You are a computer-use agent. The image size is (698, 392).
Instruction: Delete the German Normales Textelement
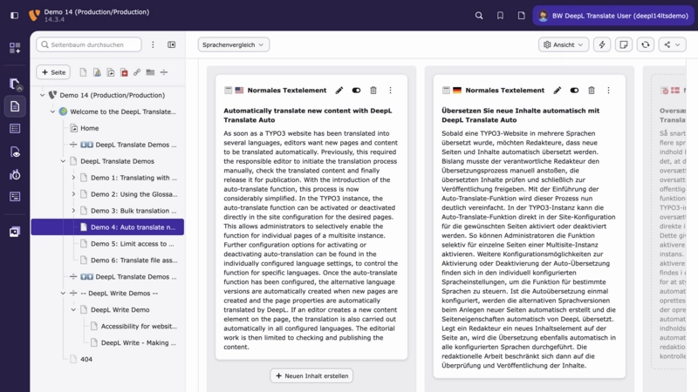pyautogui.click(x=592, y=91)
